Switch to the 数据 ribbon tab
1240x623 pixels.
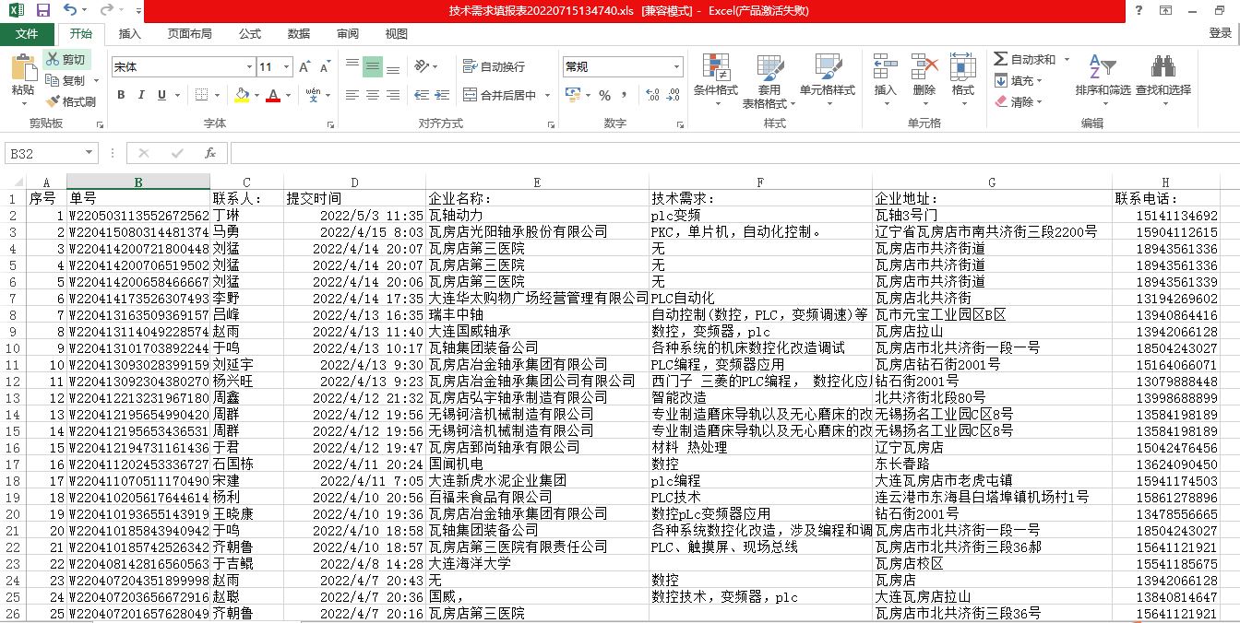(297, 34)
